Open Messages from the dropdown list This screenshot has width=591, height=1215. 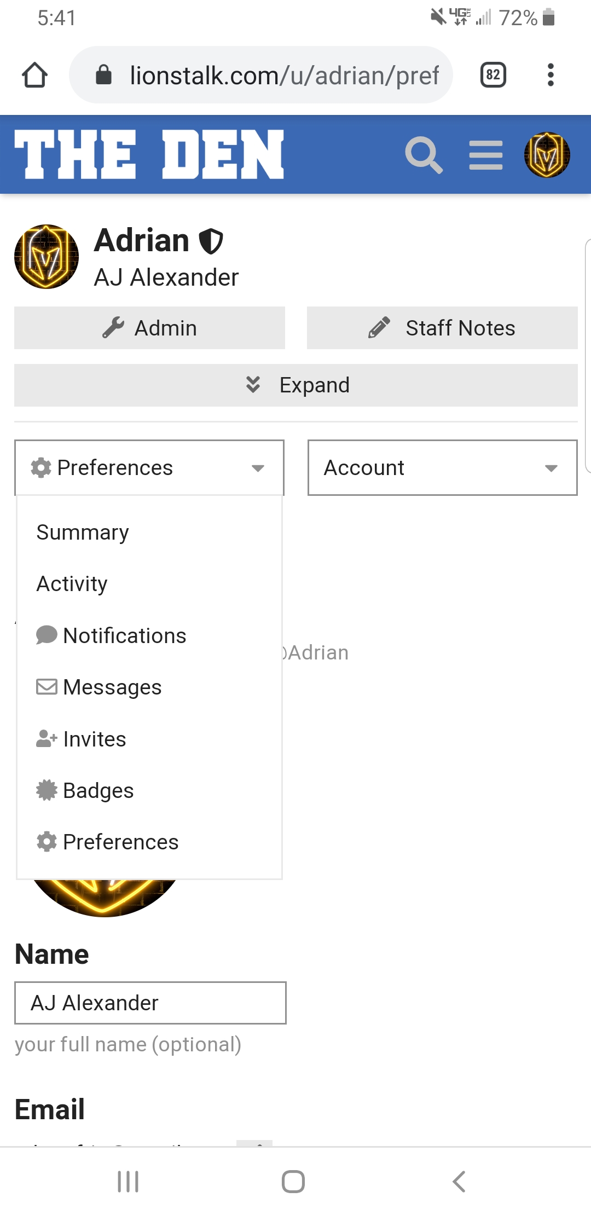point(112,687)
